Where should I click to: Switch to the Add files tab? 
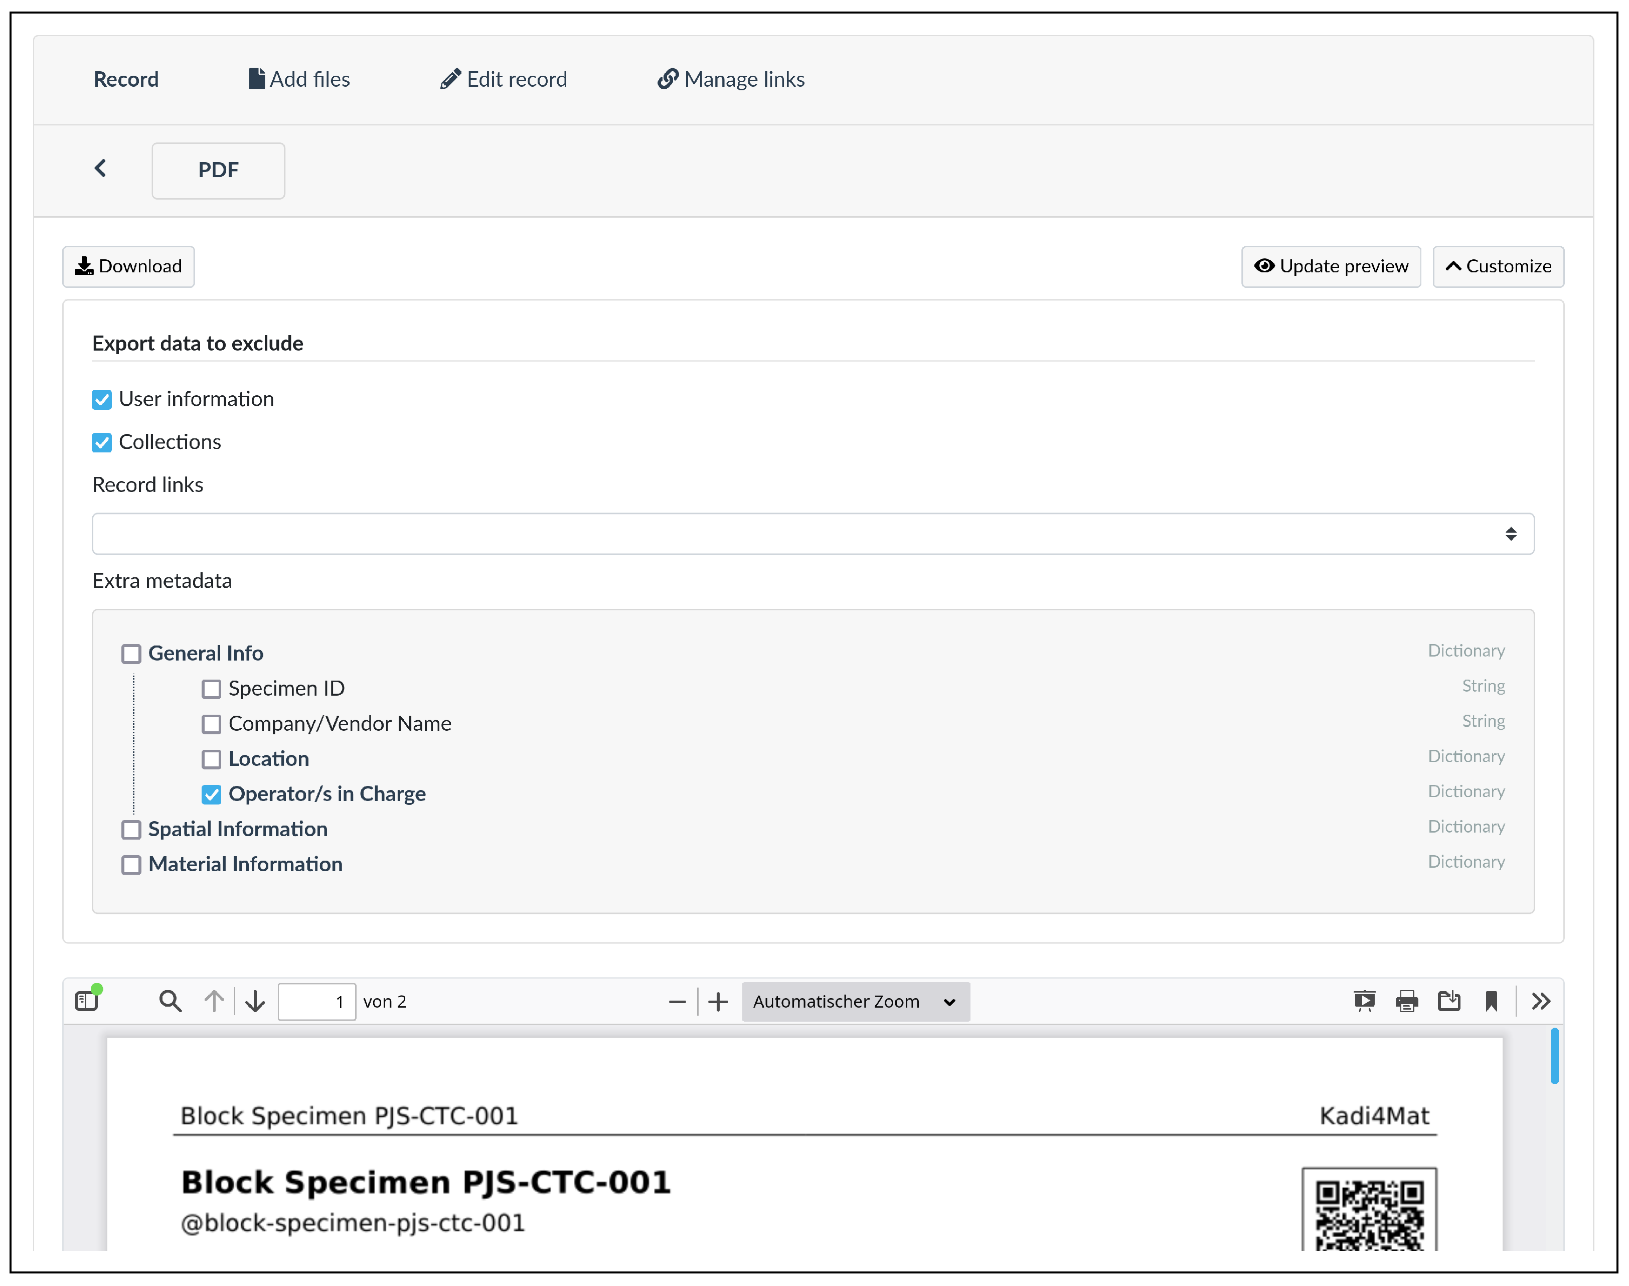pyautogui.click(x=299, y=80)
